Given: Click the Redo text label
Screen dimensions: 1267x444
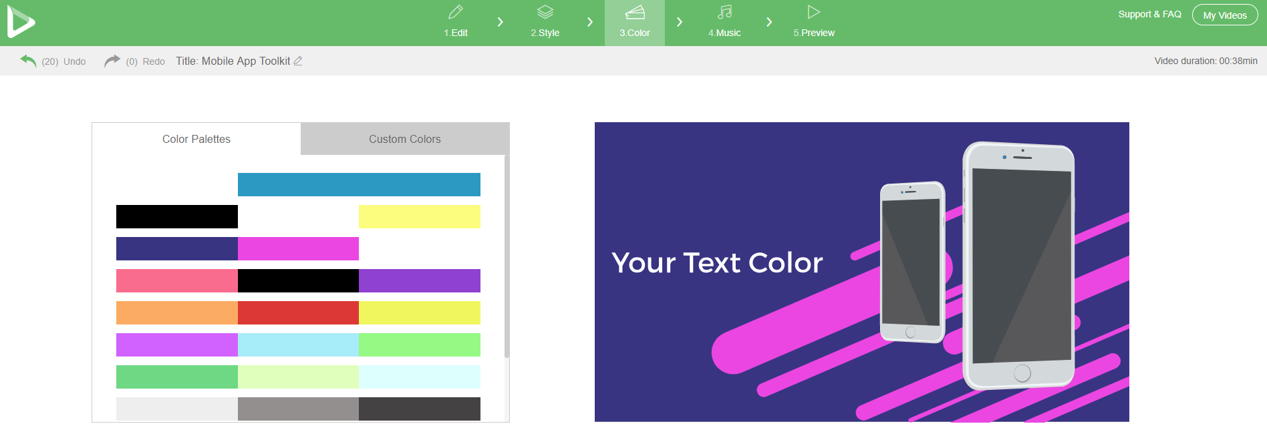Looking at the screenshot, I should (154, 61).
